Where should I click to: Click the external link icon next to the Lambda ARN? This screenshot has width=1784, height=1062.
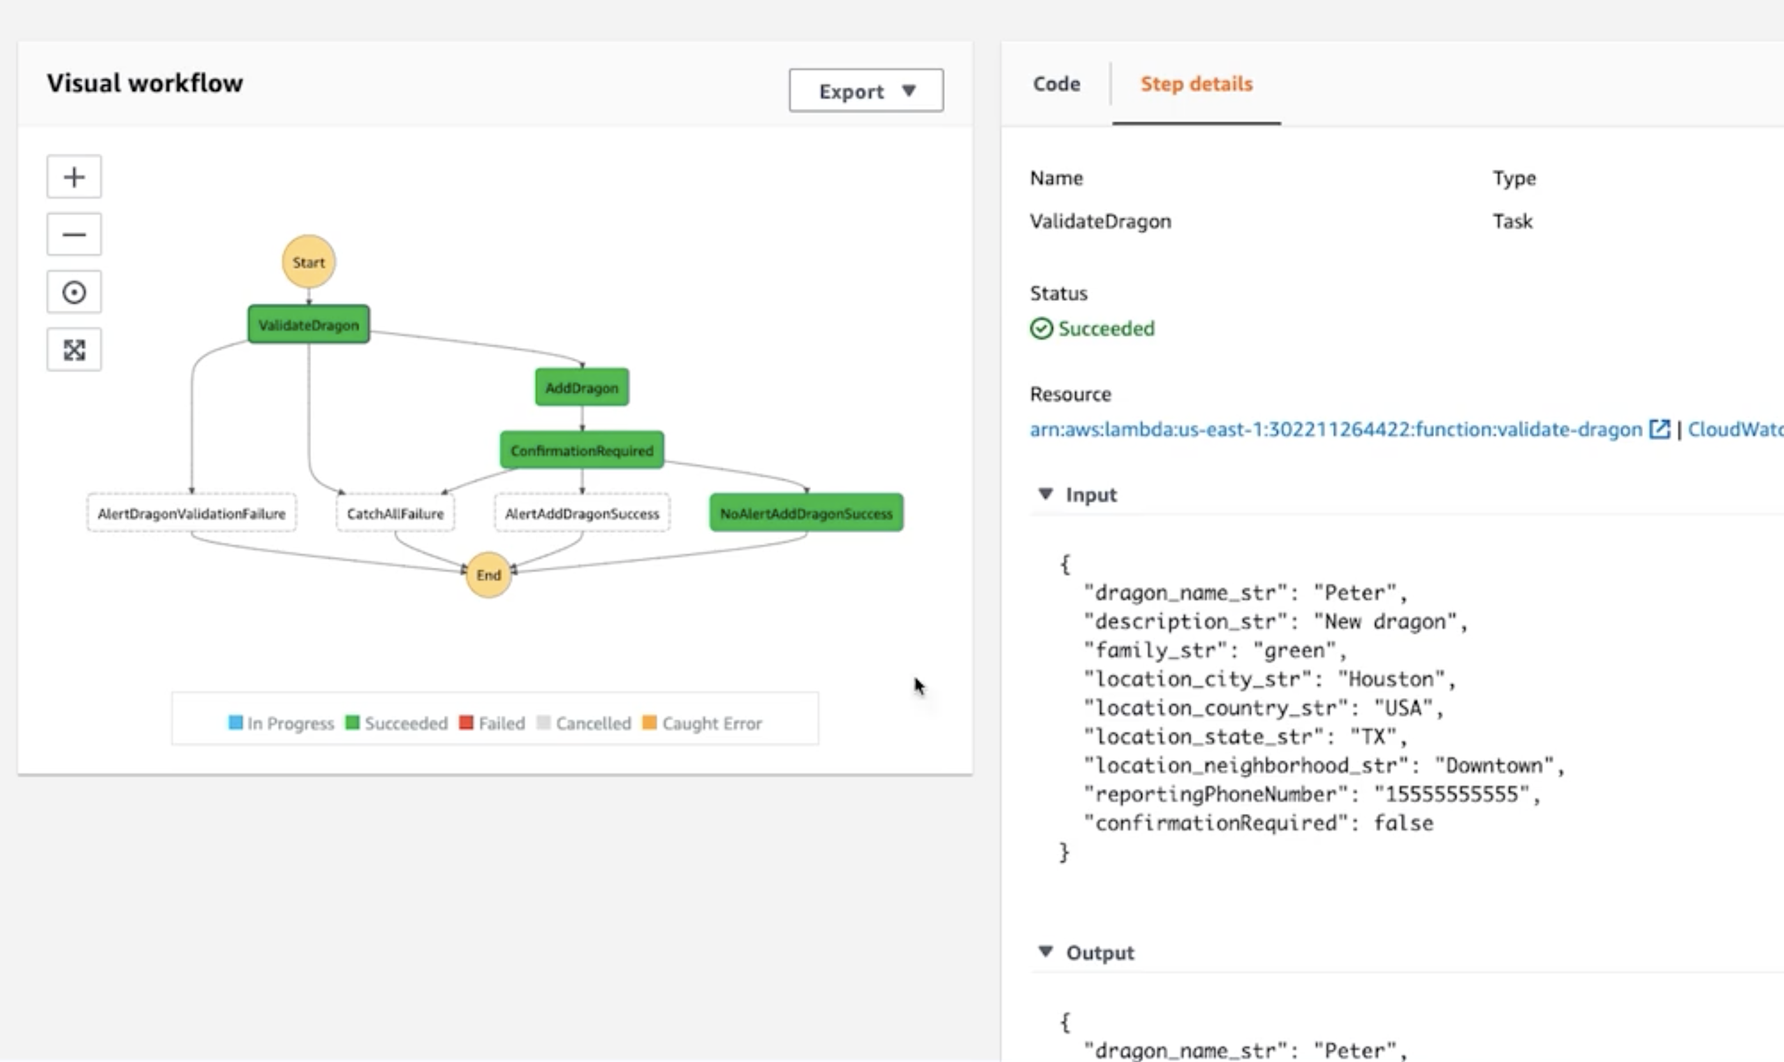pyautogui.click(x=1662, y=430)
